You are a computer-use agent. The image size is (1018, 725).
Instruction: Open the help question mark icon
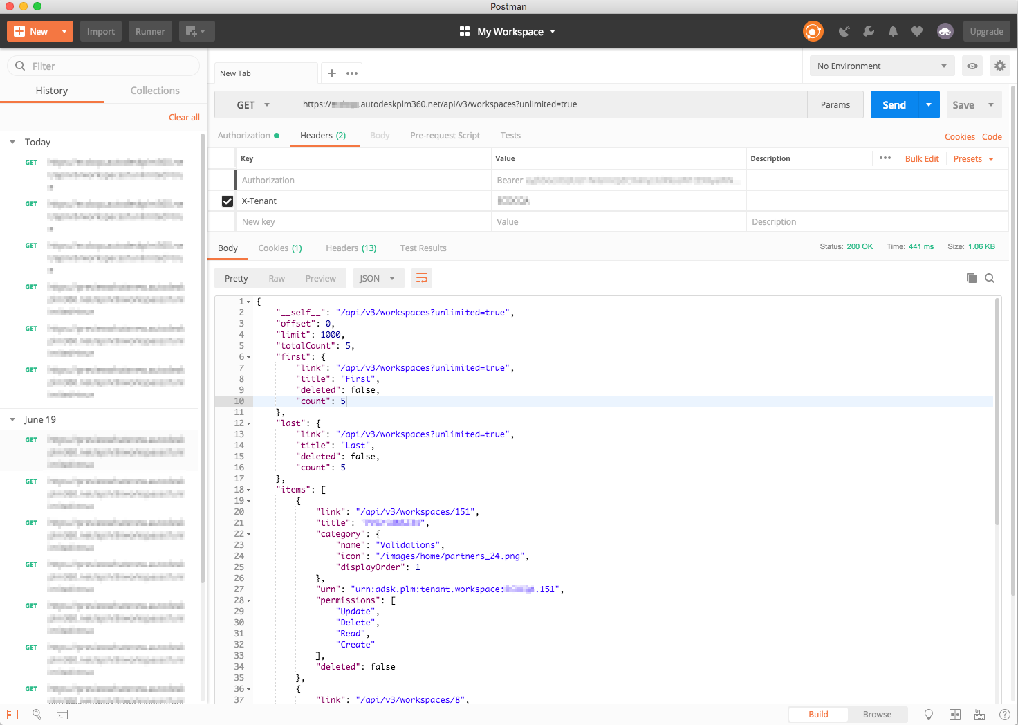tap(1004, 715)
